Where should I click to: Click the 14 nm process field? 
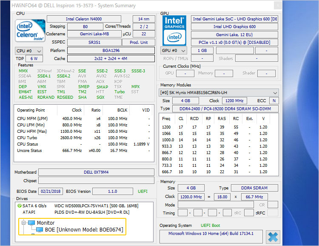click(x=144, y=19)
